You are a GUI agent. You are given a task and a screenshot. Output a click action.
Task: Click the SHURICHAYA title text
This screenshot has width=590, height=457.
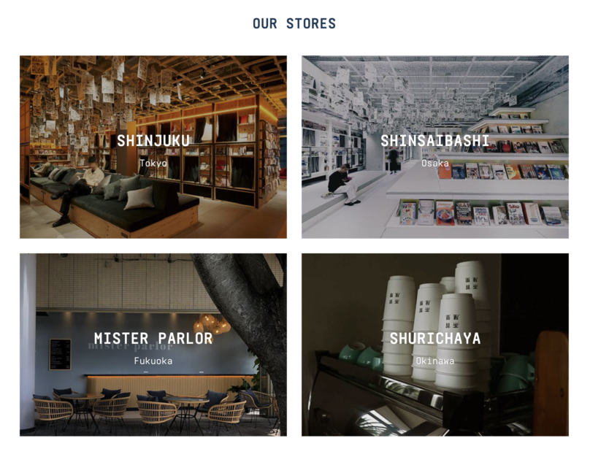tap(435, 338)
